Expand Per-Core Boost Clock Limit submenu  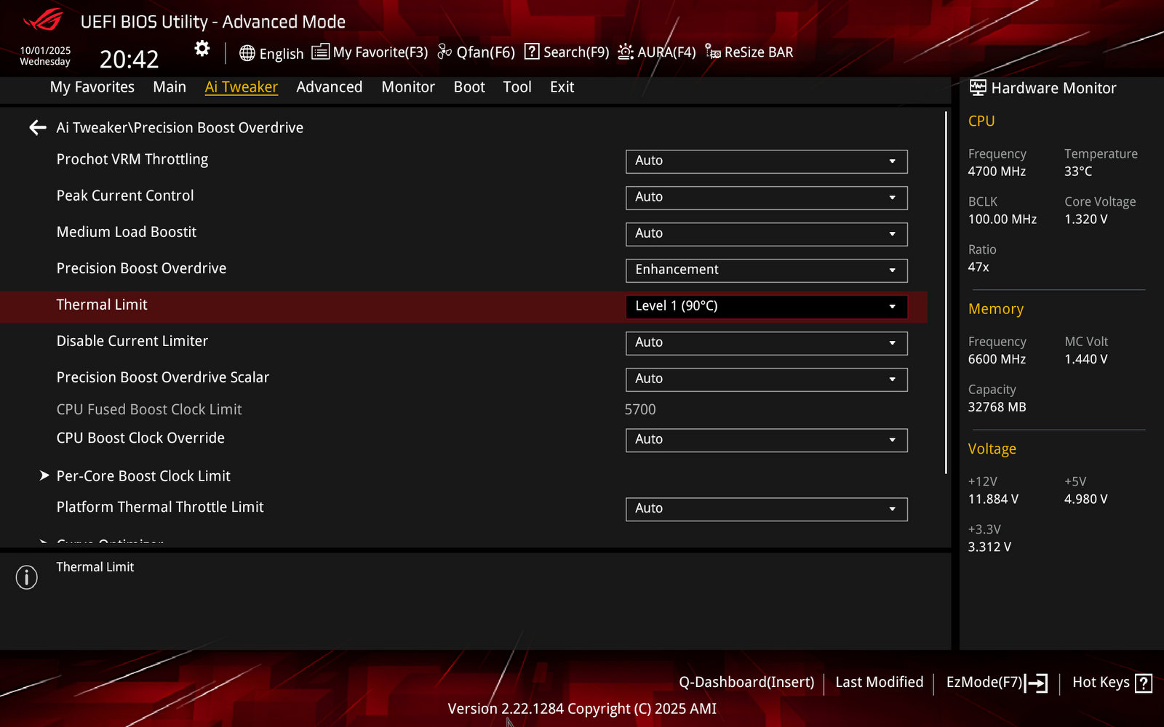point(143,476)
